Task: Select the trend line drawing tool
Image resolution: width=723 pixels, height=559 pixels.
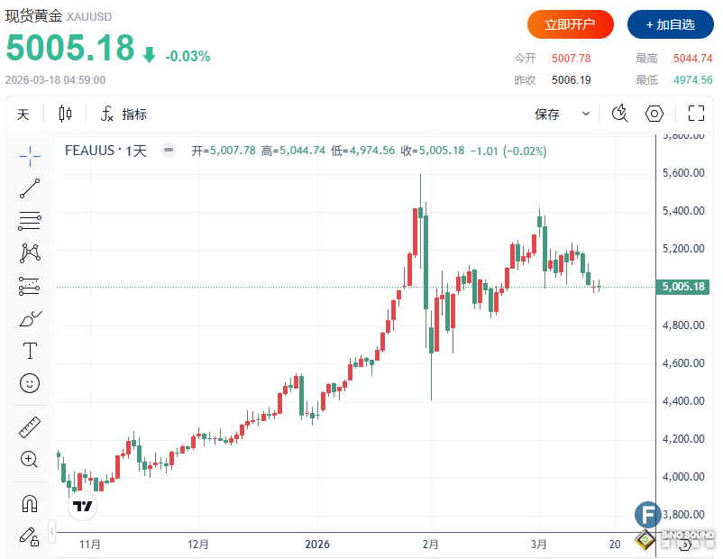Action: (30, 188)
